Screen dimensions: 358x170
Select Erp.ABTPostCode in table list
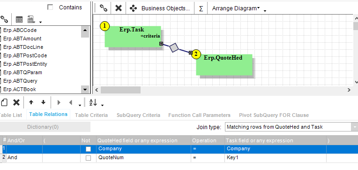click(25, 55)
